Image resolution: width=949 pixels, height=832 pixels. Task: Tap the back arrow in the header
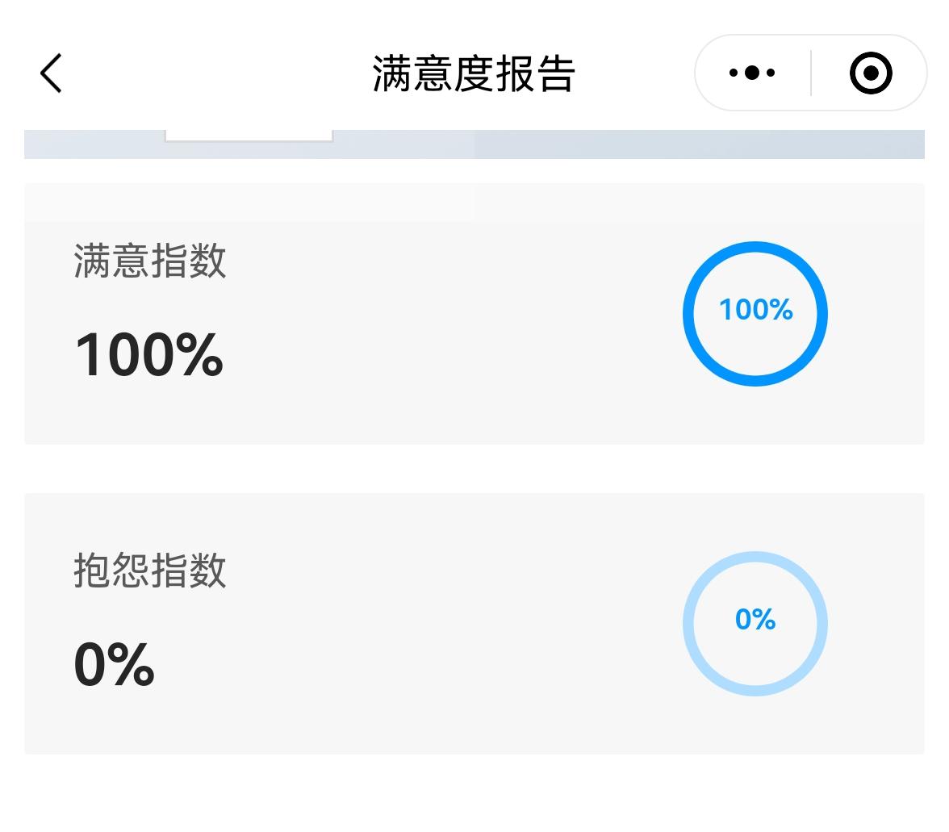tap(51, 73)
